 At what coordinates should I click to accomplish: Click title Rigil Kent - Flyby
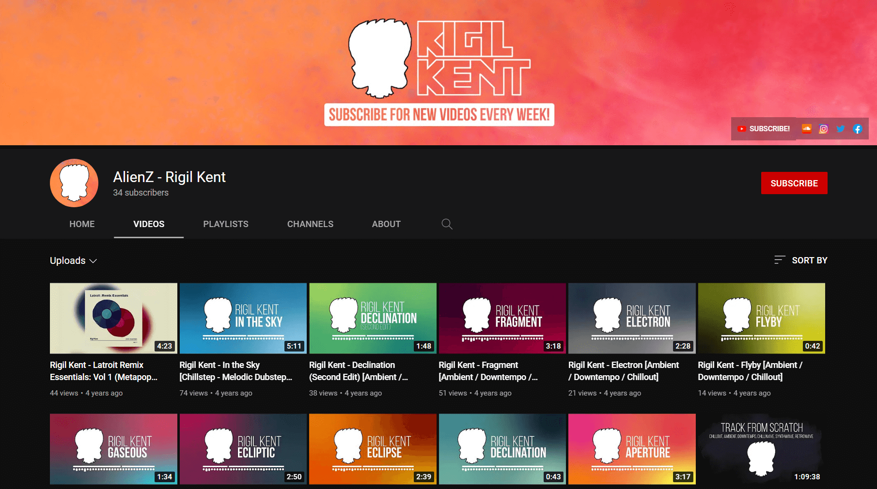click(x=750, y=371)
